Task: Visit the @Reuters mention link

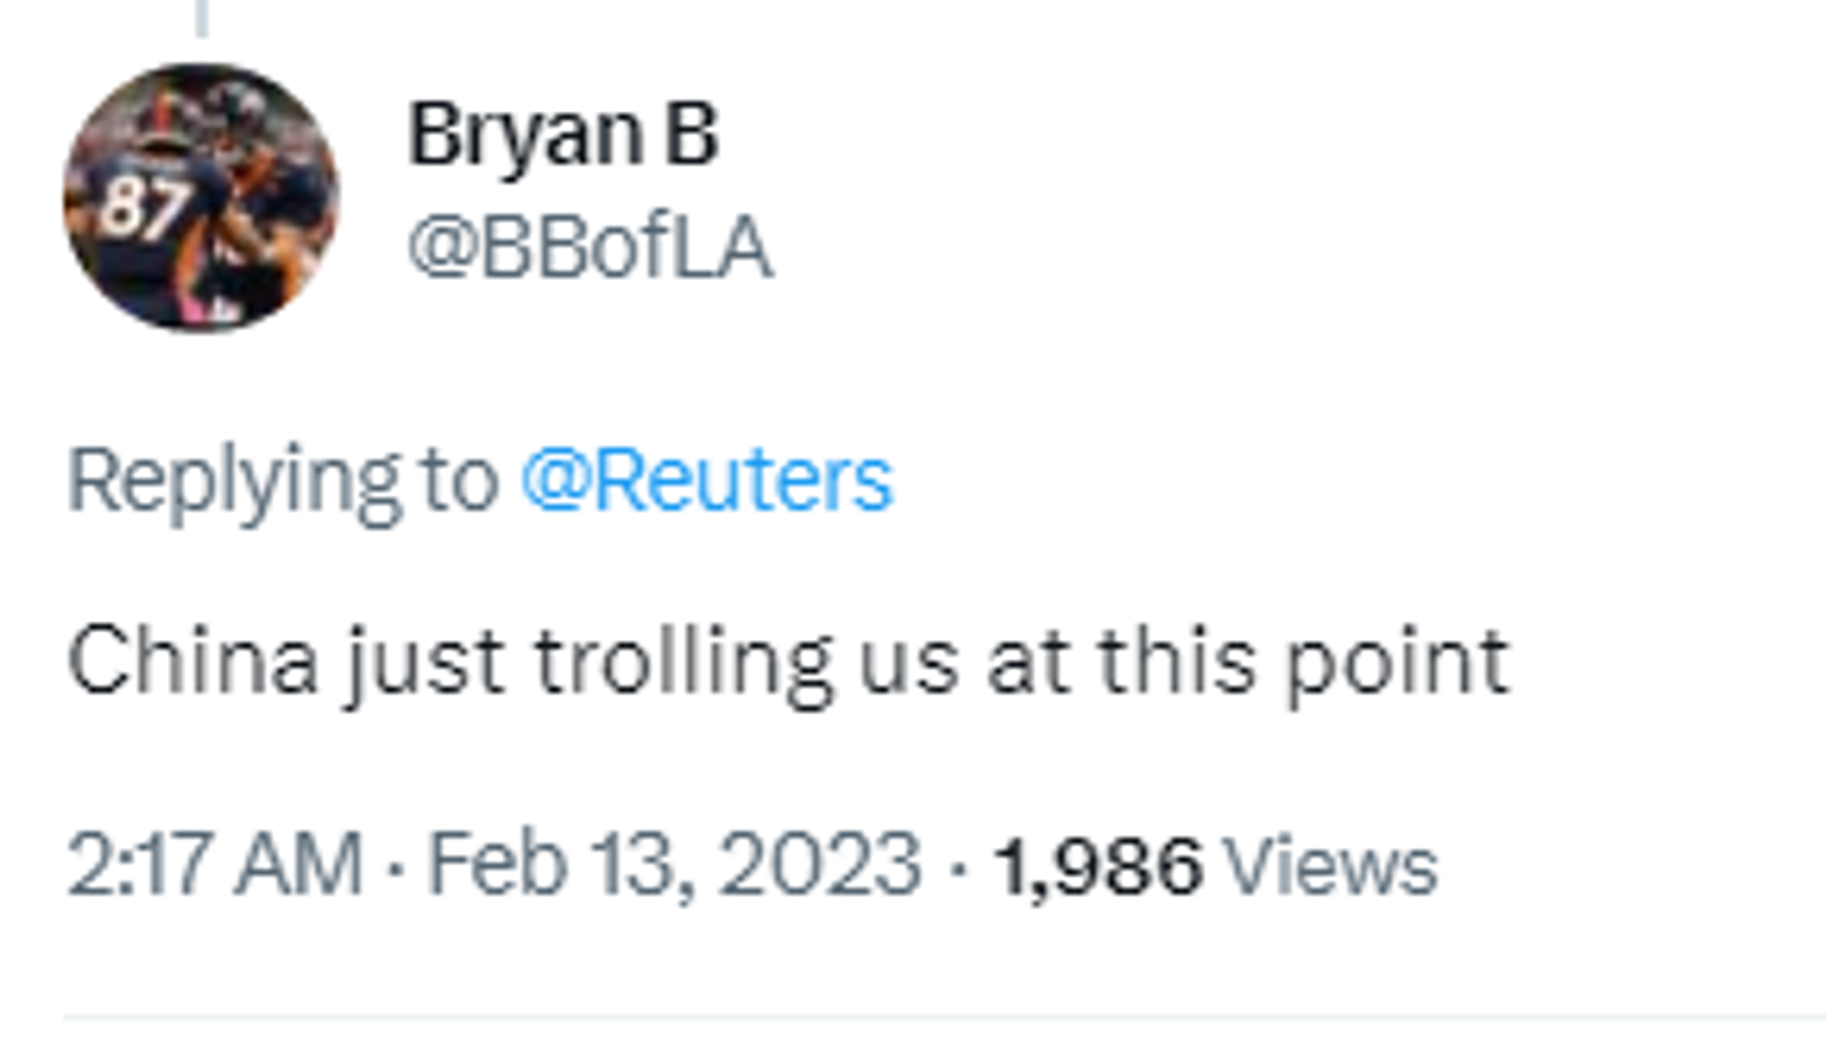Action: coord(707,481)
